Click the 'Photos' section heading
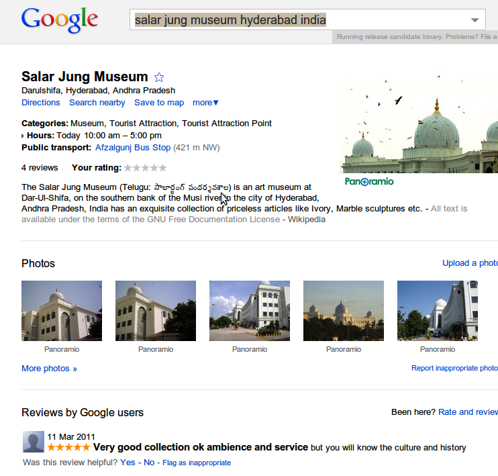 tap(38, 263)
